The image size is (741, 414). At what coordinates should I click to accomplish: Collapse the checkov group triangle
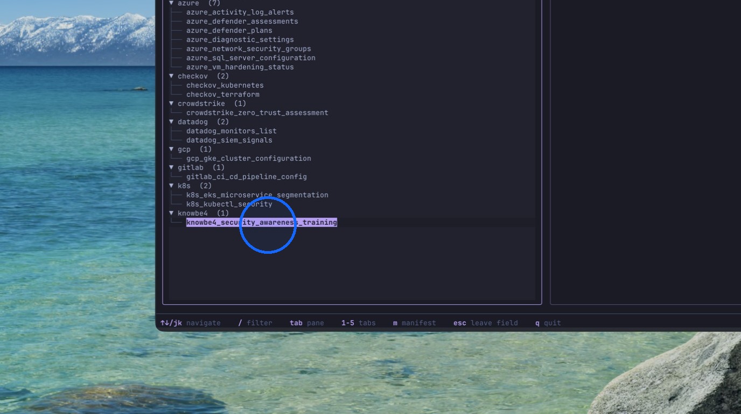(171, 76)
